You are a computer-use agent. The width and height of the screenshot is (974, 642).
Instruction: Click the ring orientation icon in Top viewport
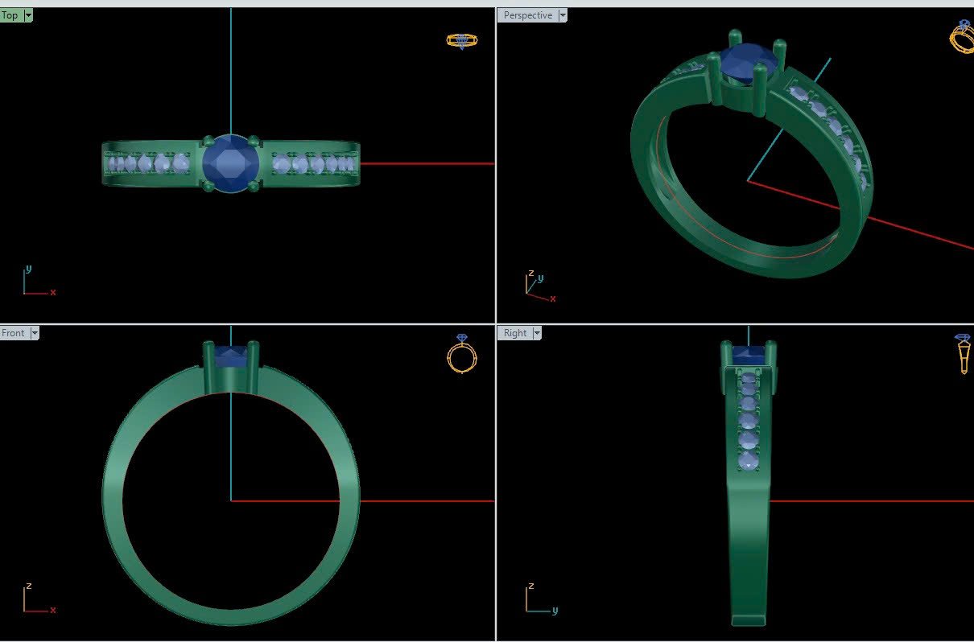pyautogui.click(x=462, y=40)
